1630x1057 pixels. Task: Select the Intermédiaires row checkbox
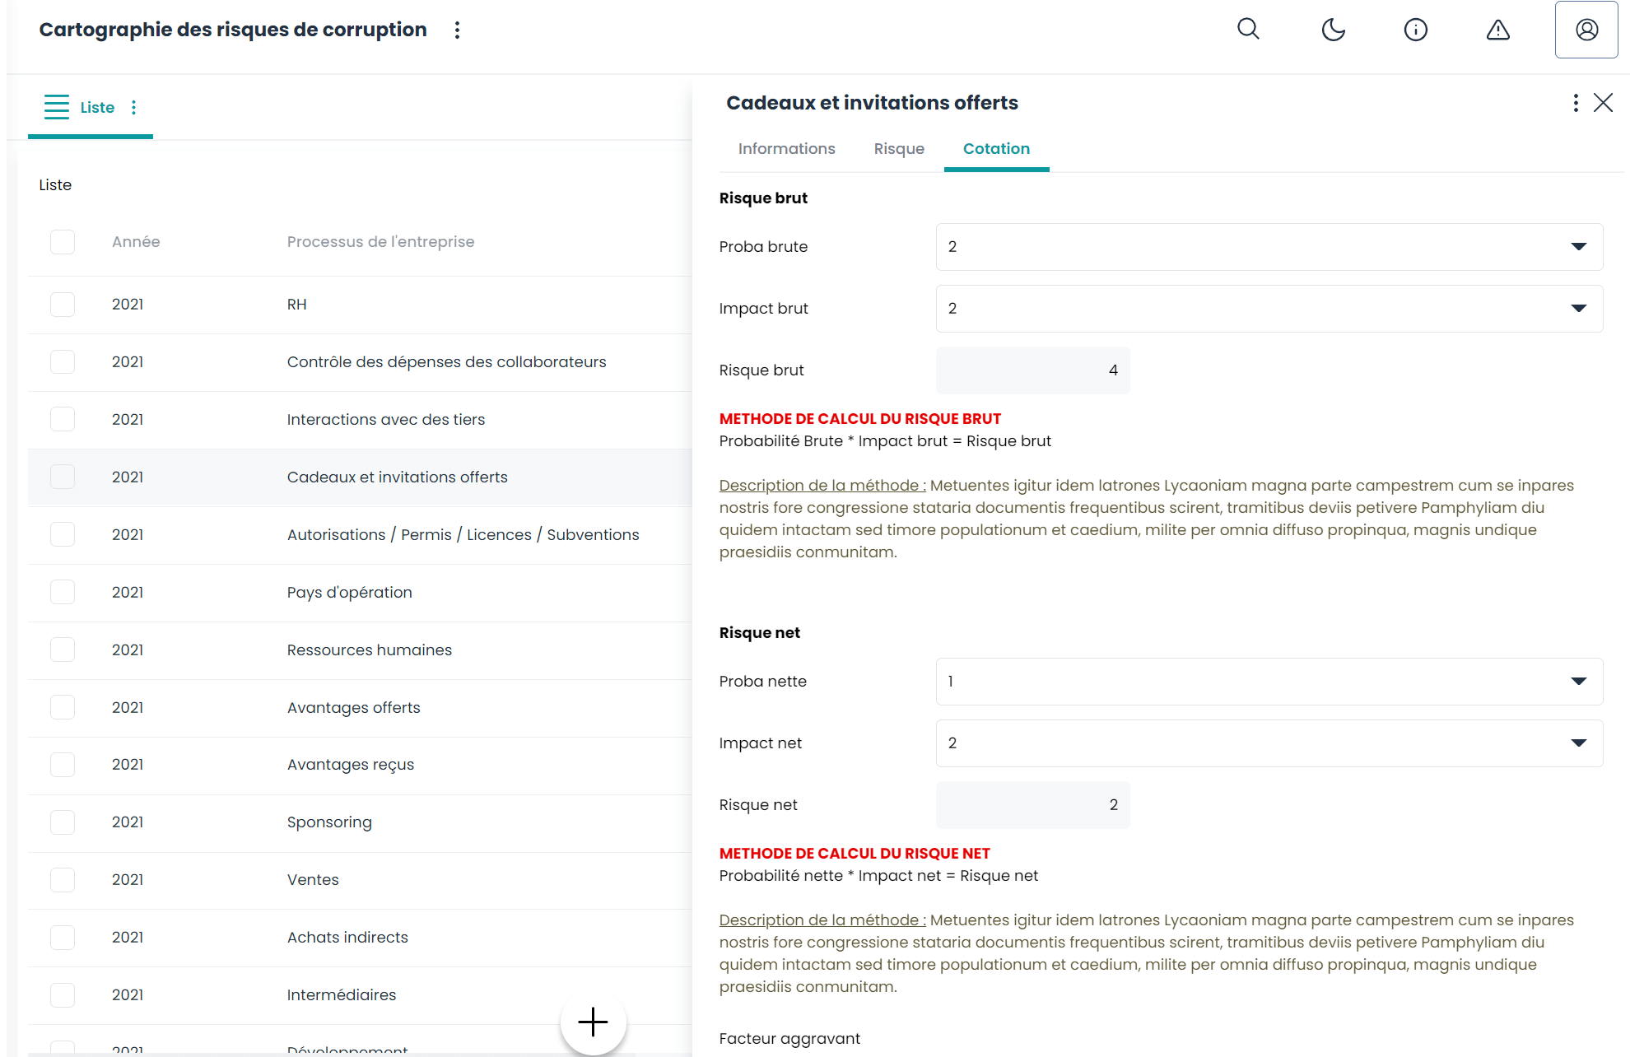click(63, 995)
